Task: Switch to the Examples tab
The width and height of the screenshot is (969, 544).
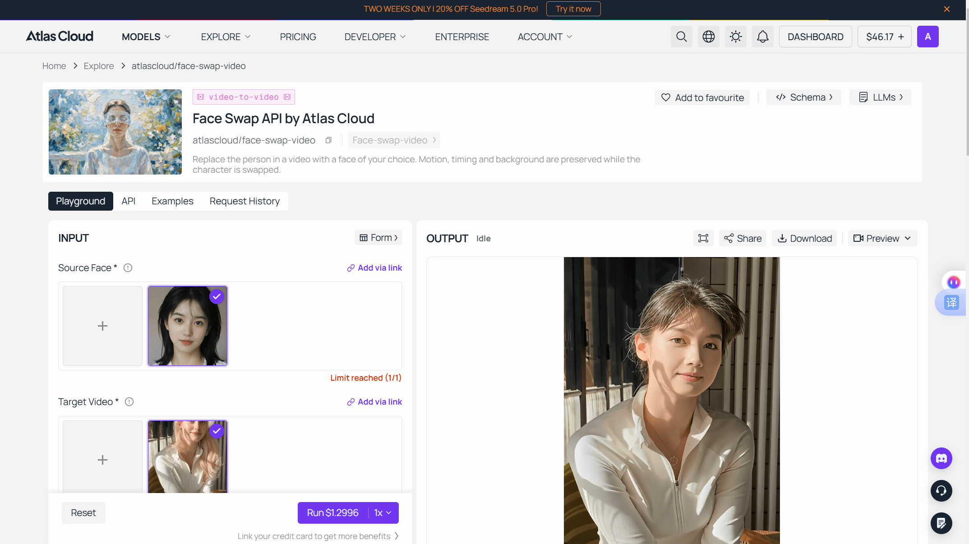Action: (172, 201)
